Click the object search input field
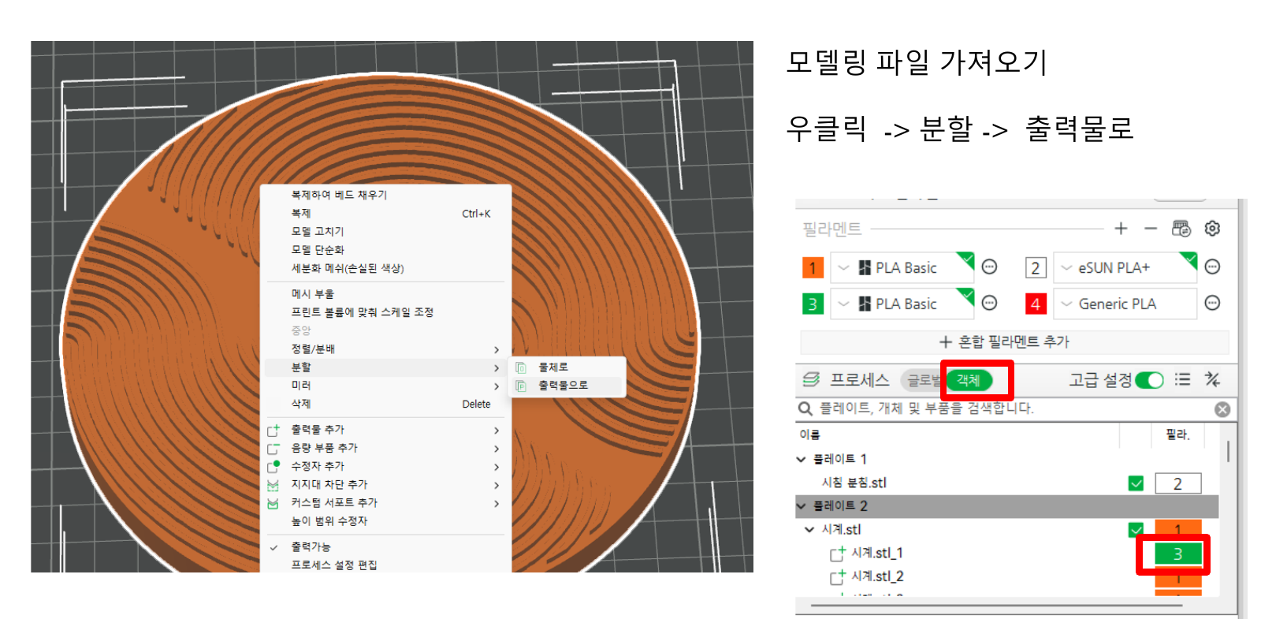 pos(1015,408)
